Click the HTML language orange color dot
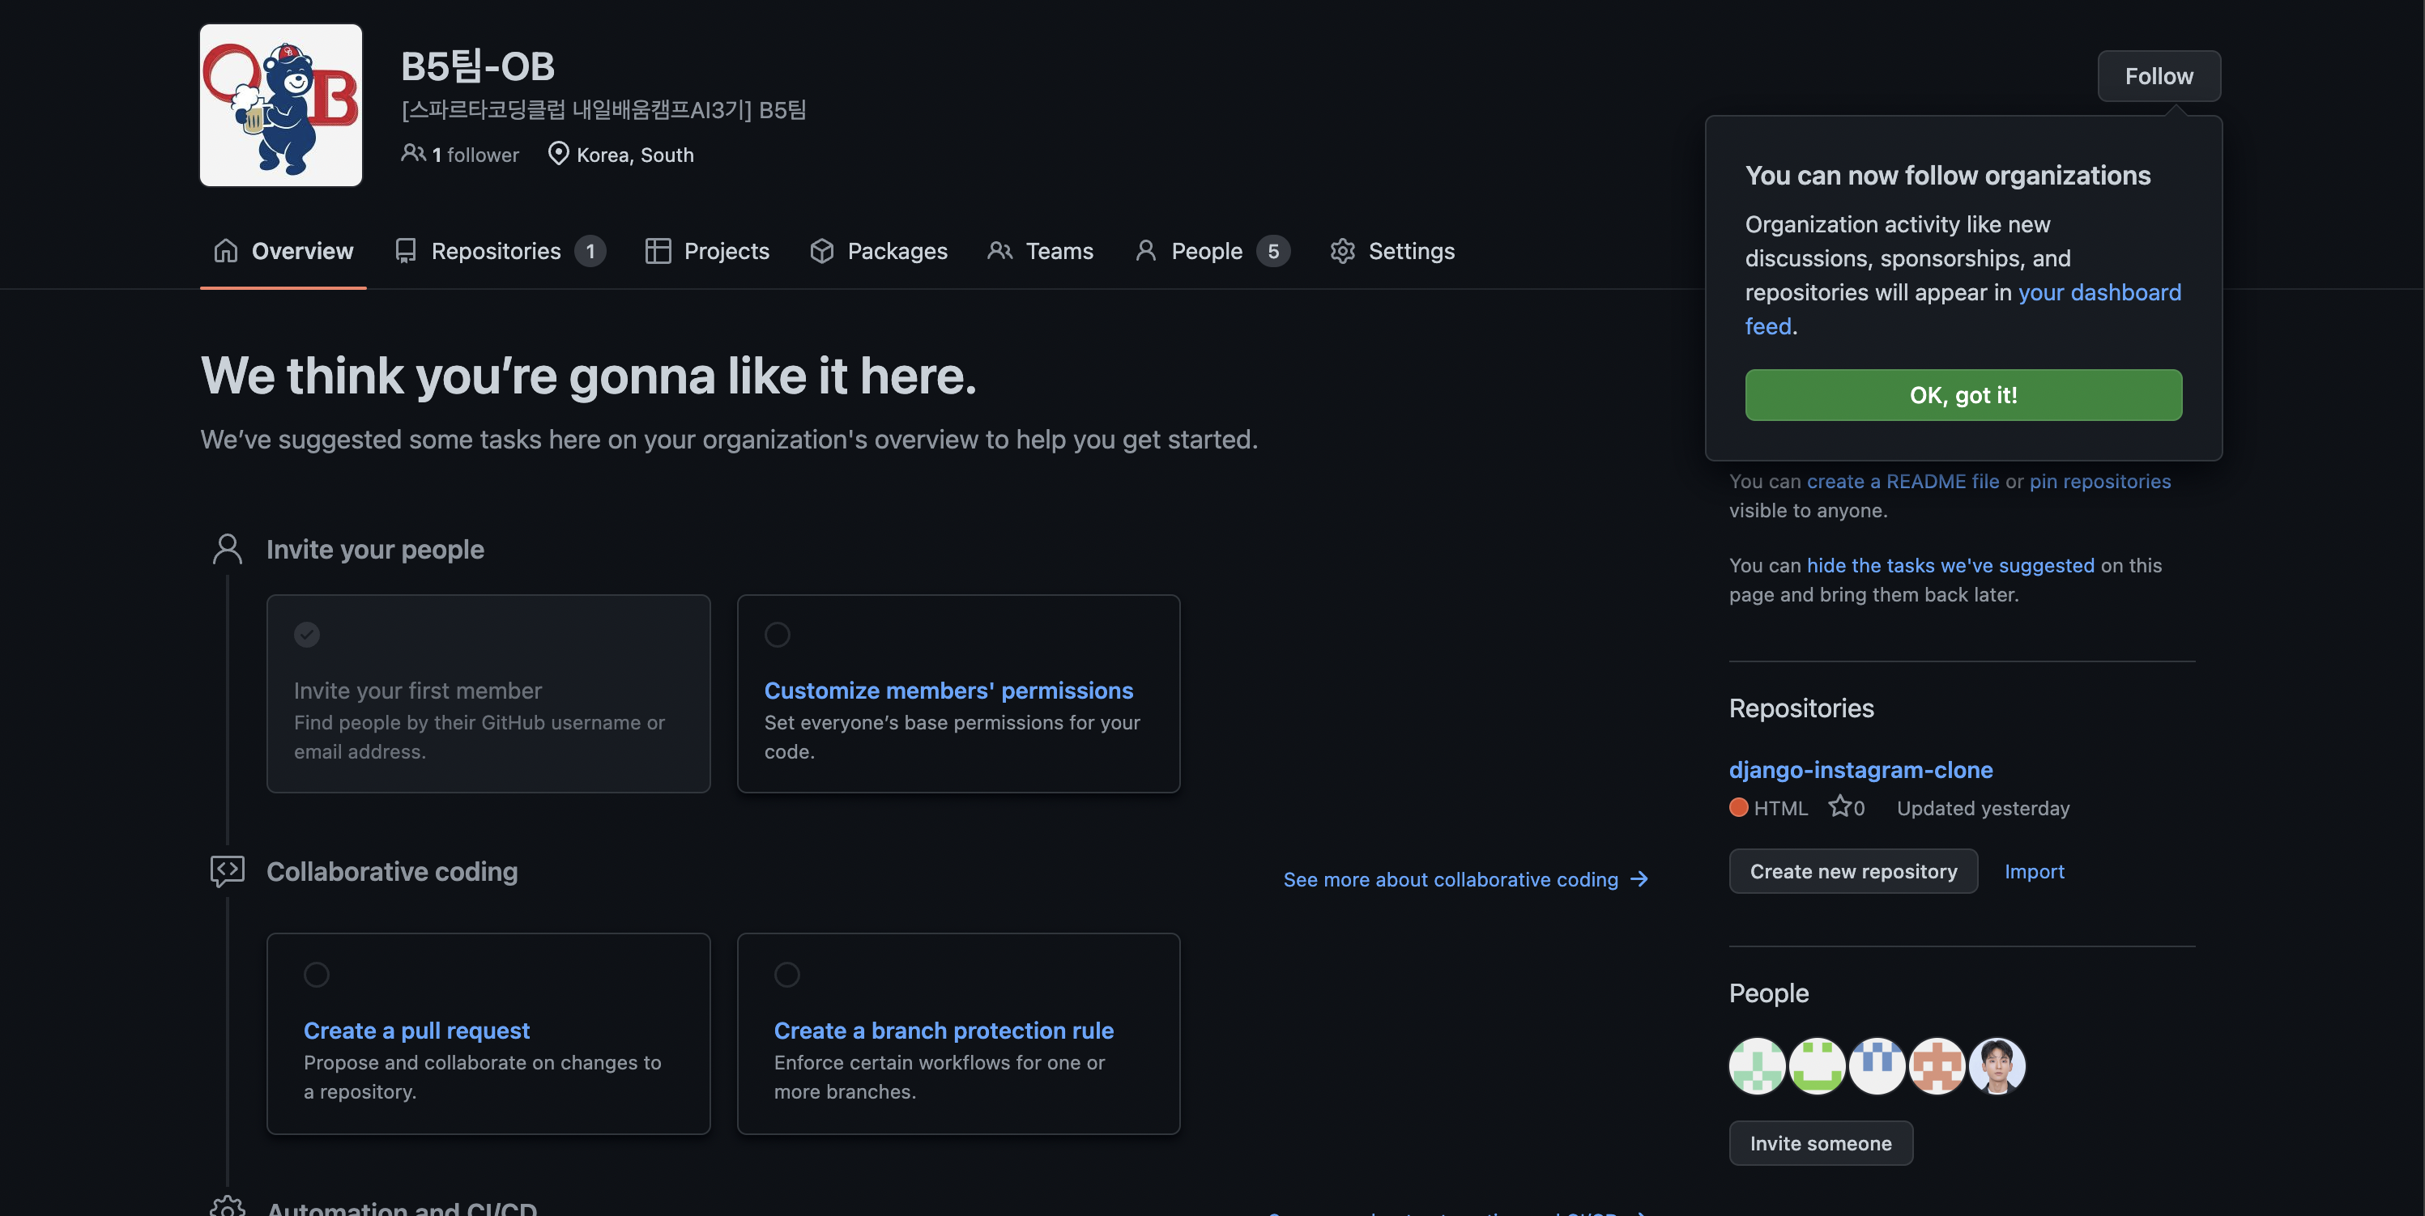 tap(1738, 807)
